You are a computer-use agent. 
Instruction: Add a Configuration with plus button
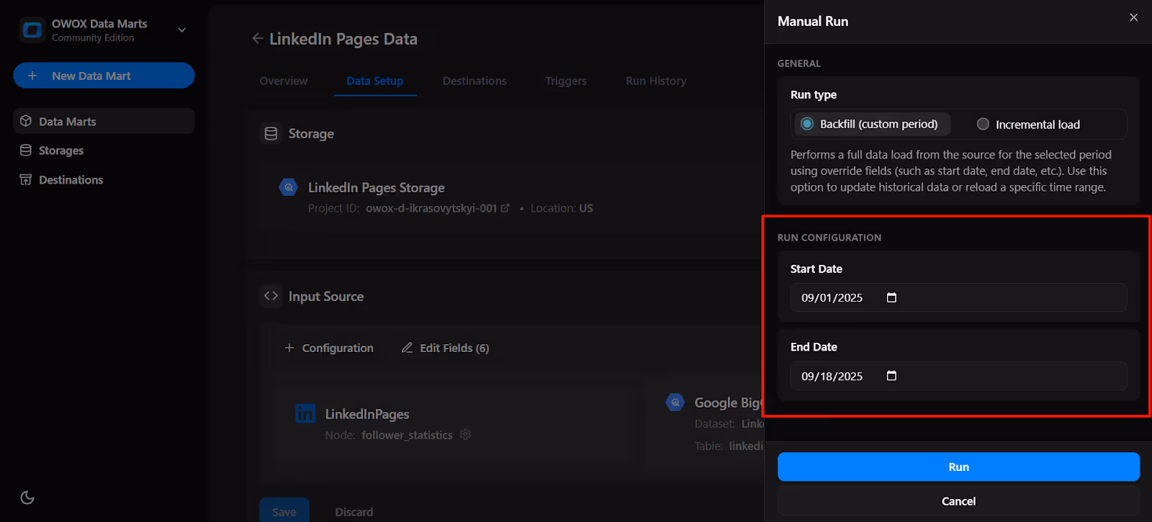click(329, 348)
